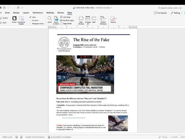This screenshot has height=139, width=185.
Task: Click the horizontal ruler above the page
Action: 93,27
